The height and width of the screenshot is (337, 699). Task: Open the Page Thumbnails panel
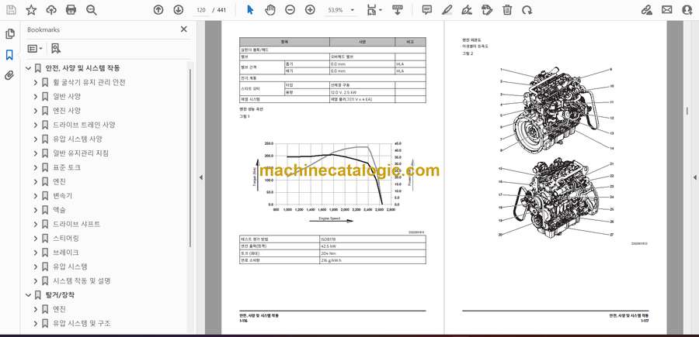pos(10,34)
